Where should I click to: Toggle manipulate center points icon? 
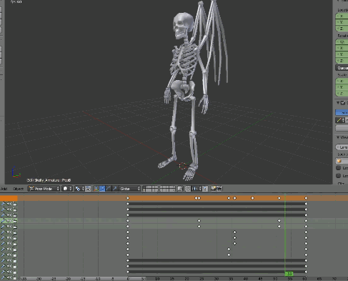(88, 189)
